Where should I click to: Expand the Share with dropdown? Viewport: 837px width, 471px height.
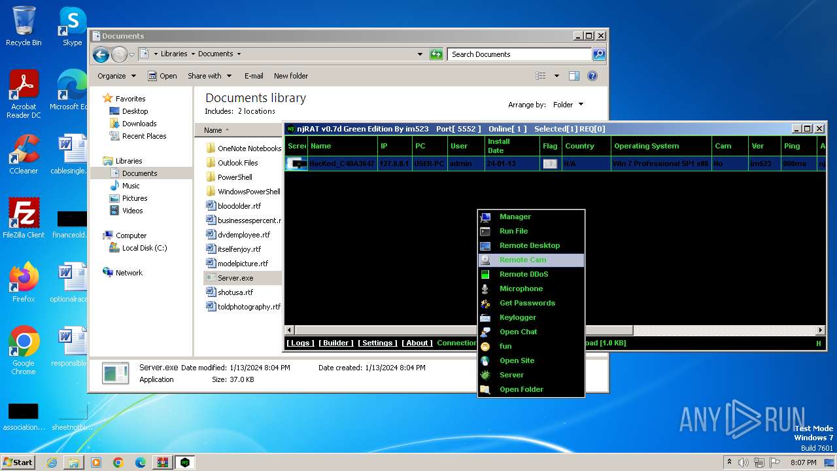[209, 76]
